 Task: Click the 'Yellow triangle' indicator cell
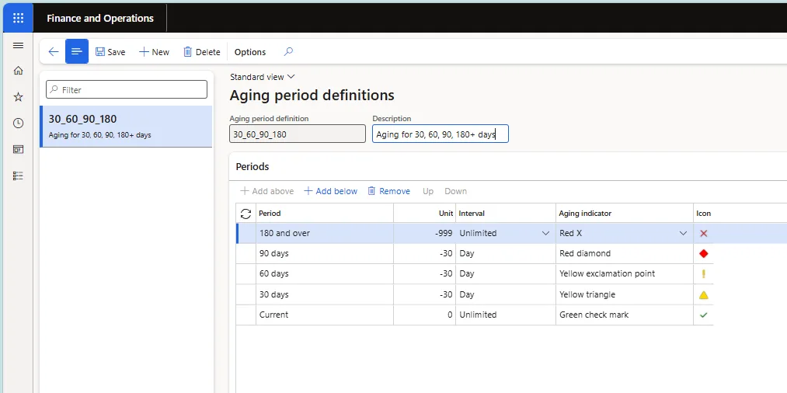(625, 294)
